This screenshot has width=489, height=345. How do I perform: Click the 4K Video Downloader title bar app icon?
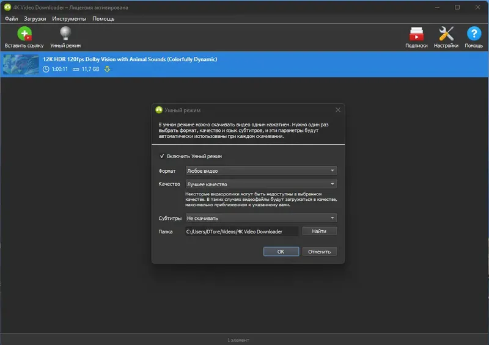(7, 7)
